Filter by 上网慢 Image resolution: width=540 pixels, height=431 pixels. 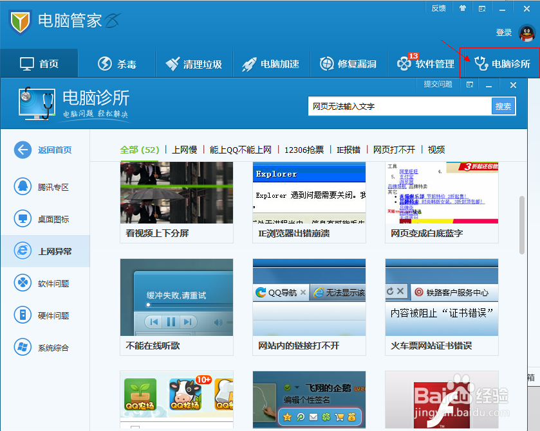click(185, 150)
